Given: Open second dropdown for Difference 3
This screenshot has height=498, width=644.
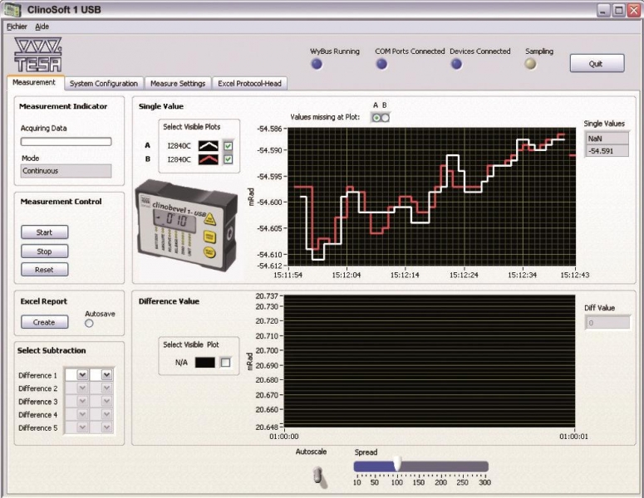Looking at the screenshot, I should point(107,401).
